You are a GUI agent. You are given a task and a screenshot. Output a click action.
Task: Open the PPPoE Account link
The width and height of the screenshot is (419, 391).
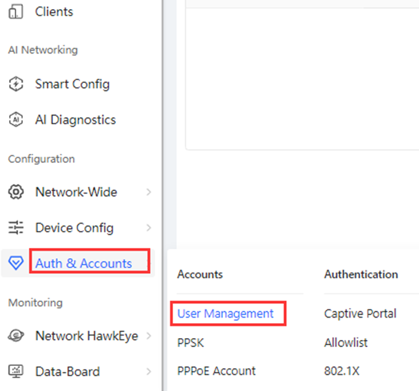tap(216, 371)
